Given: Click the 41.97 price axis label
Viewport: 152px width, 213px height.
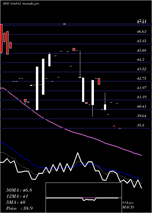Looking at the screenshot, I should [142, 88].
